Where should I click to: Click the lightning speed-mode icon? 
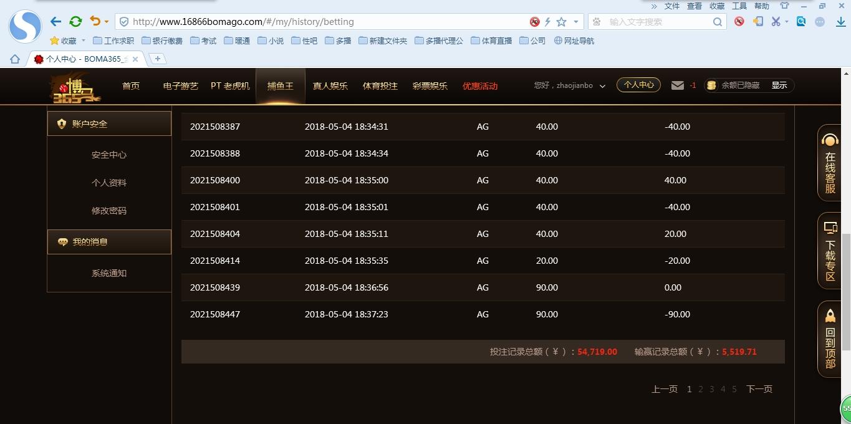tap(547, 22)
